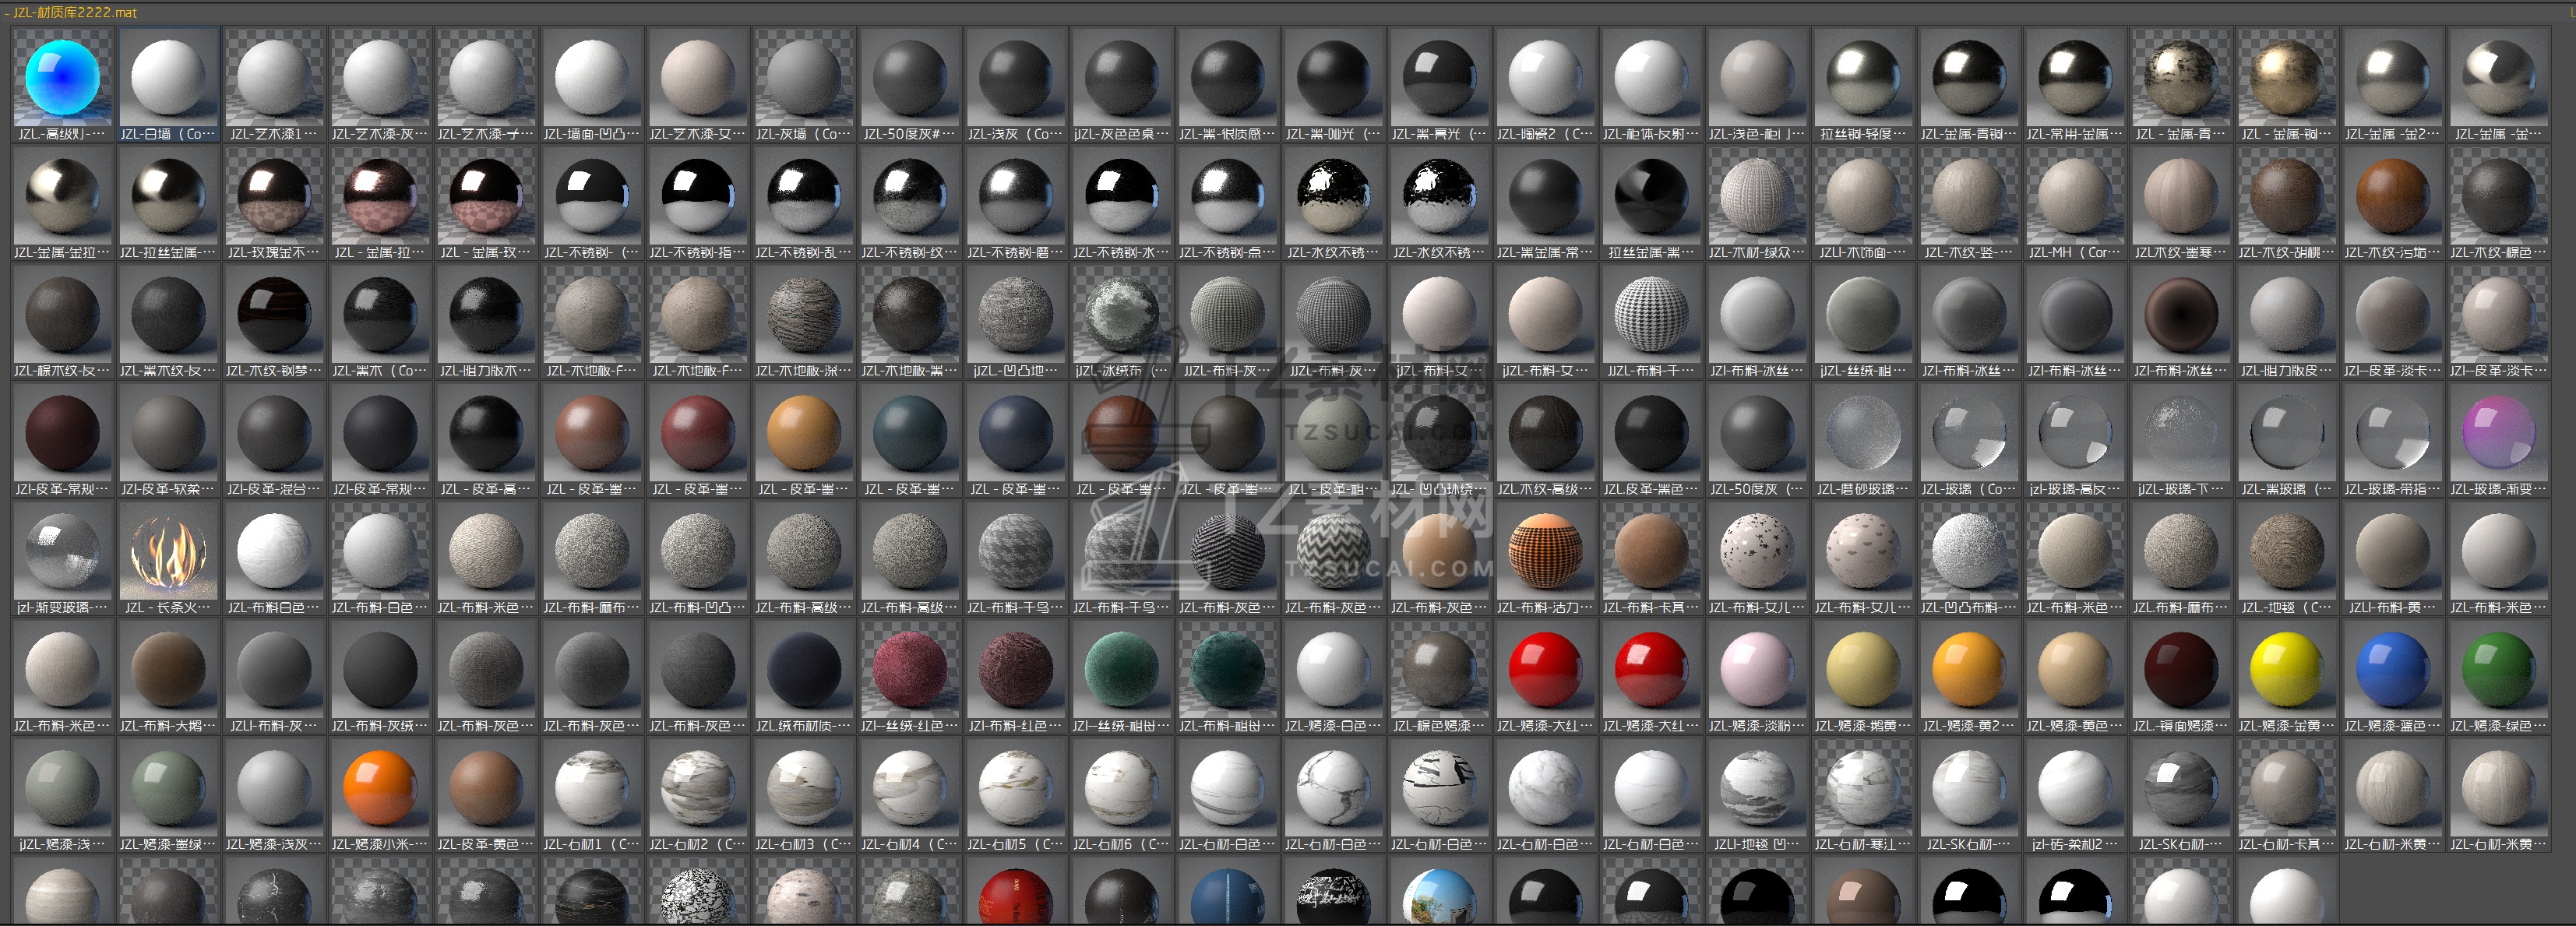The height and width of the screenshot is (926, 2576).
Task: Select the glowing cyan-blue sphere material
Action: [62, 78]
